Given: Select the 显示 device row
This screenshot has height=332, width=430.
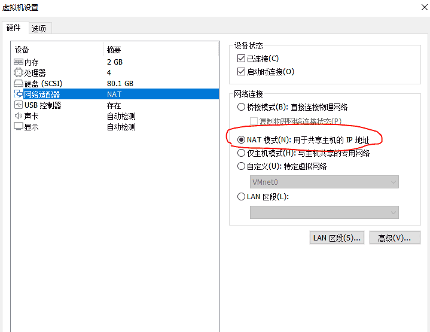Looking at the screenshot, I should [x=116, y=126].
